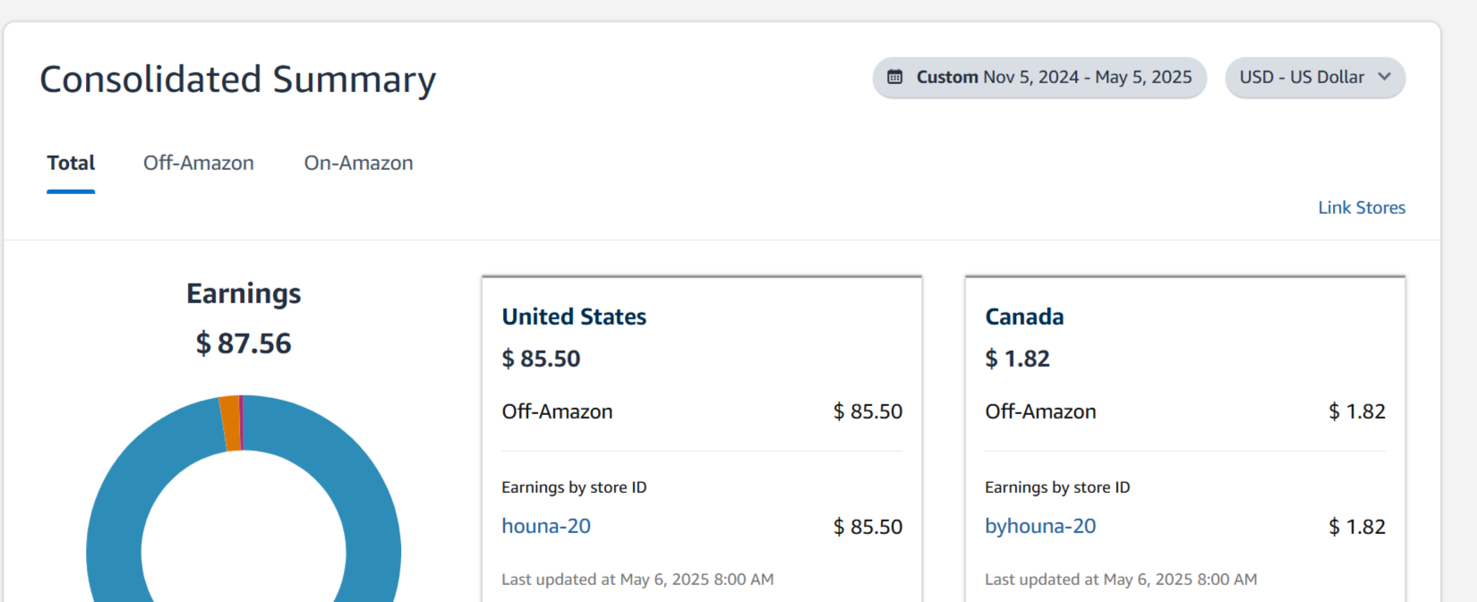Click the United States $ 85.50 total
The height and width of the screenshot is (602, 1477).
click(541, 359)
